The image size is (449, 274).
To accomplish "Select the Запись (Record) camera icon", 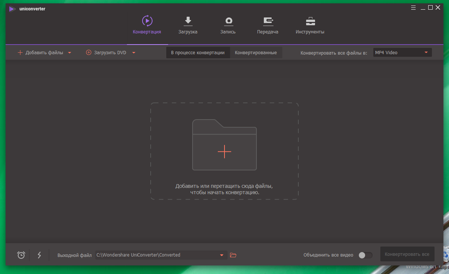I will [228, 21].
